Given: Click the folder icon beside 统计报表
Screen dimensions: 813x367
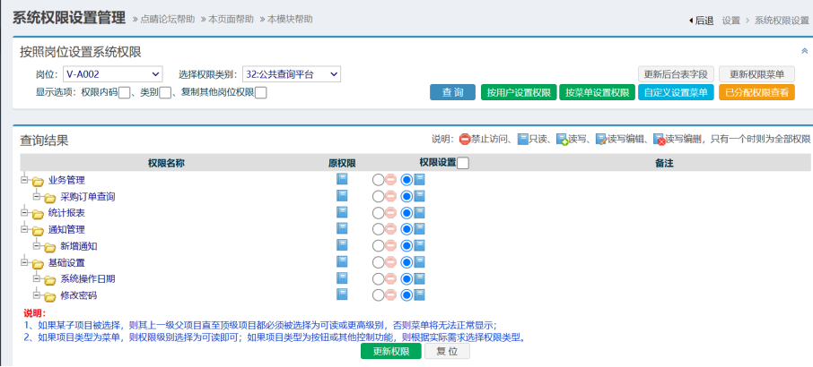Looking at the screenshot, I should (x=38, y=213).
